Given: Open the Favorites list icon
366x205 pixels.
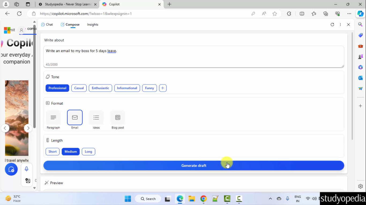Looking at the screenshot, I should [314, 14].
